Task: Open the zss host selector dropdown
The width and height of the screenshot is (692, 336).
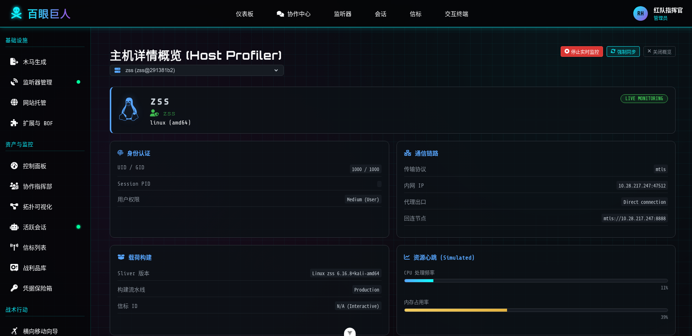Action: (x=197, y=70)
